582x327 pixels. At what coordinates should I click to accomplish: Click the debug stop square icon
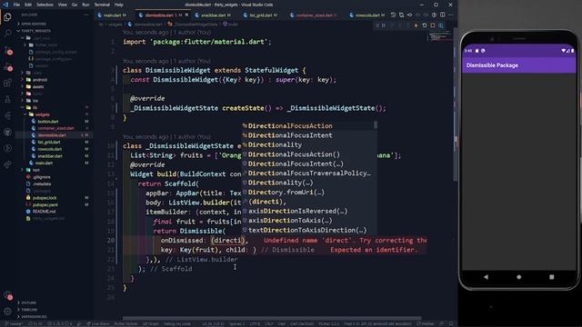tap(433, 25)
